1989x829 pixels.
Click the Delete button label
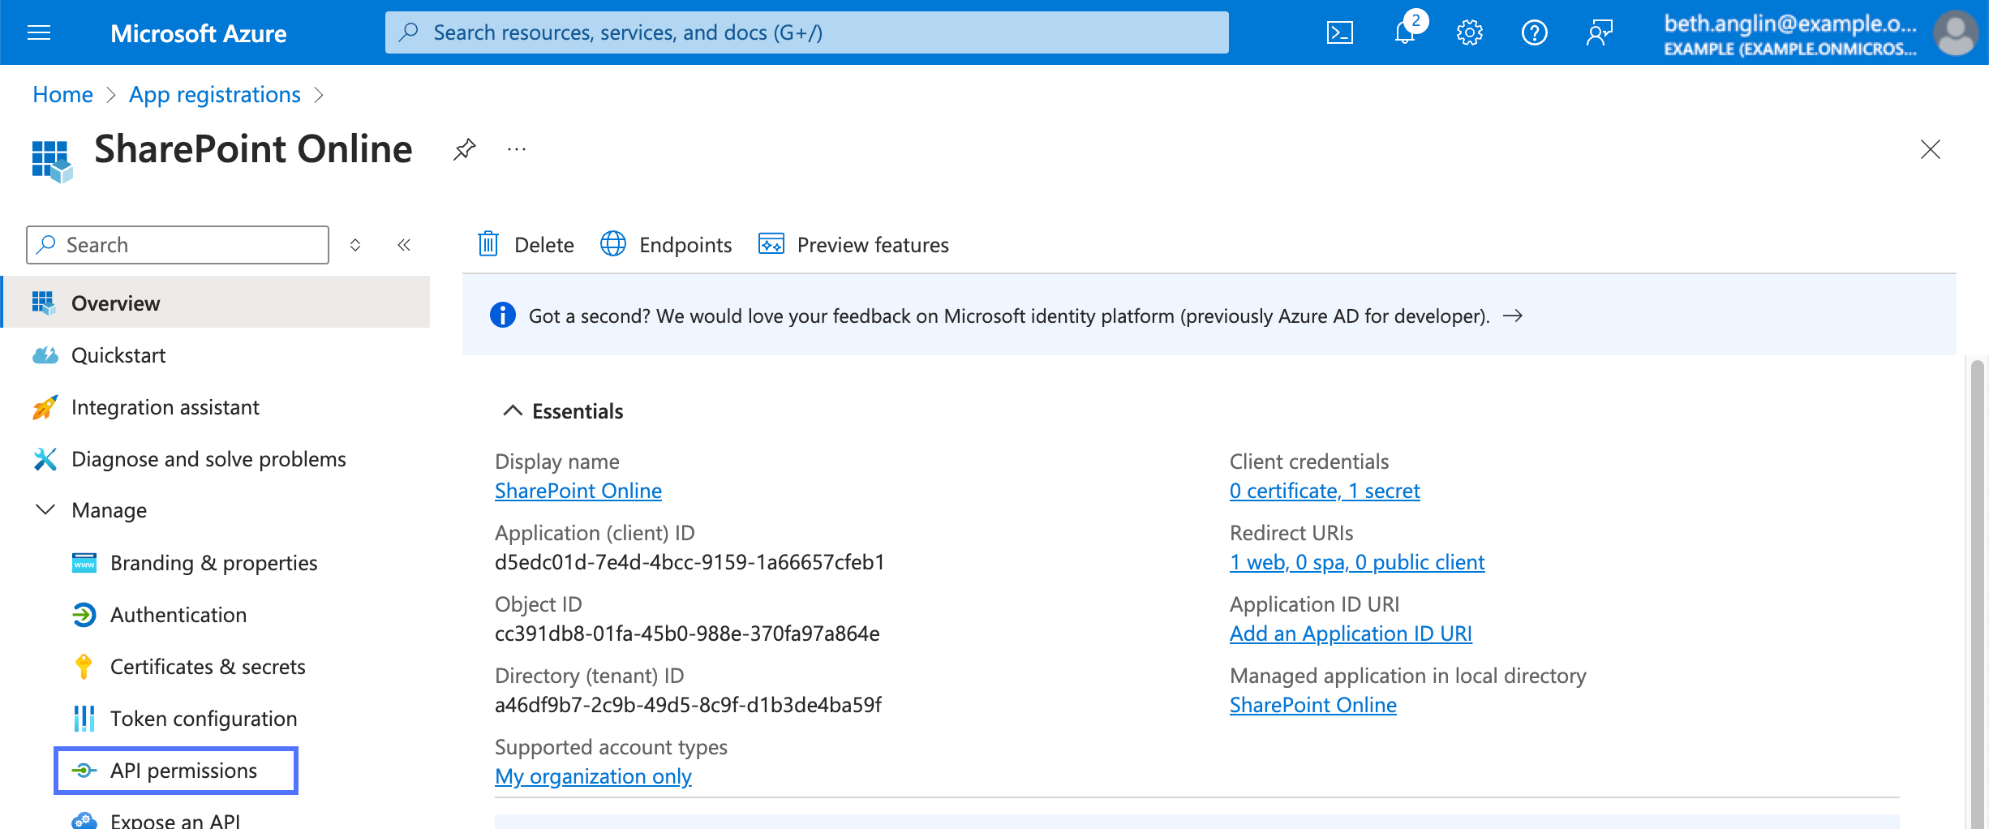click(x=543, y=245)
